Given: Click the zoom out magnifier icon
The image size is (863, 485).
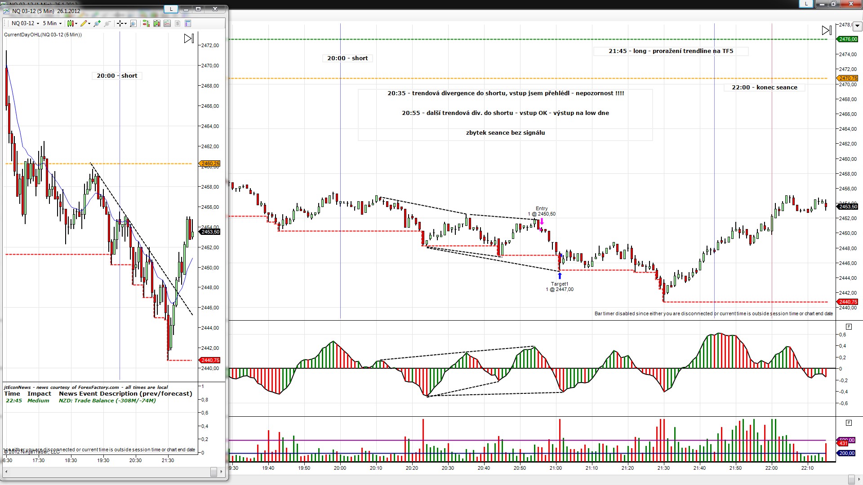Looking at the screenshot, I should pyautogui.click(x=107, y=23).
